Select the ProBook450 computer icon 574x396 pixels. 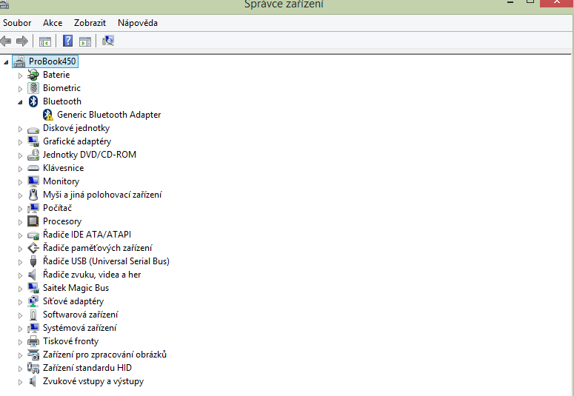coord(19,61)
